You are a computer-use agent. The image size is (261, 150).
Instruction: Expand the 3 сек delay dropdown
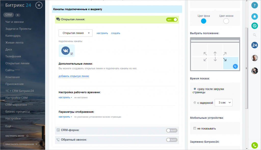pos(223,103)
